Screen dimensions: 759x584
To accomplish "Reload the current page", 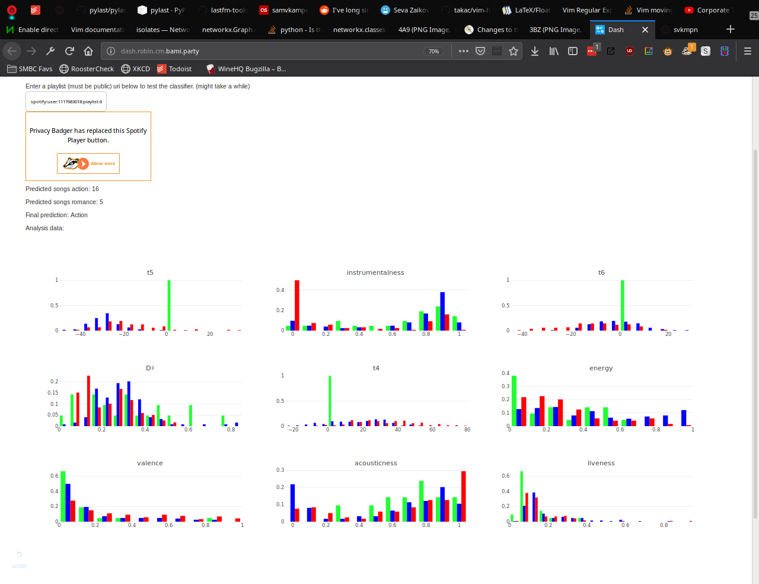I will 69,51.
